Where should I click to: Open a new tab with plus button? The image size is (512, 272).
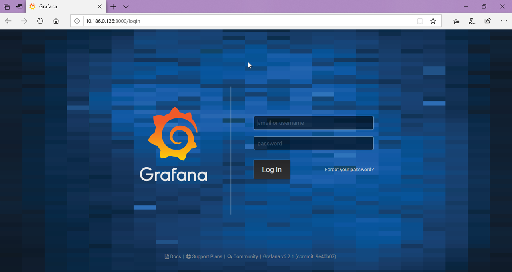pos(113,7)
